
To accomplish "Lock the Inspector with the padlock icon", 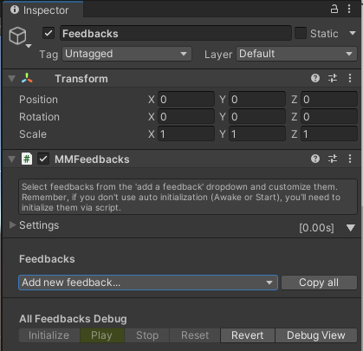I will [334, 9].
